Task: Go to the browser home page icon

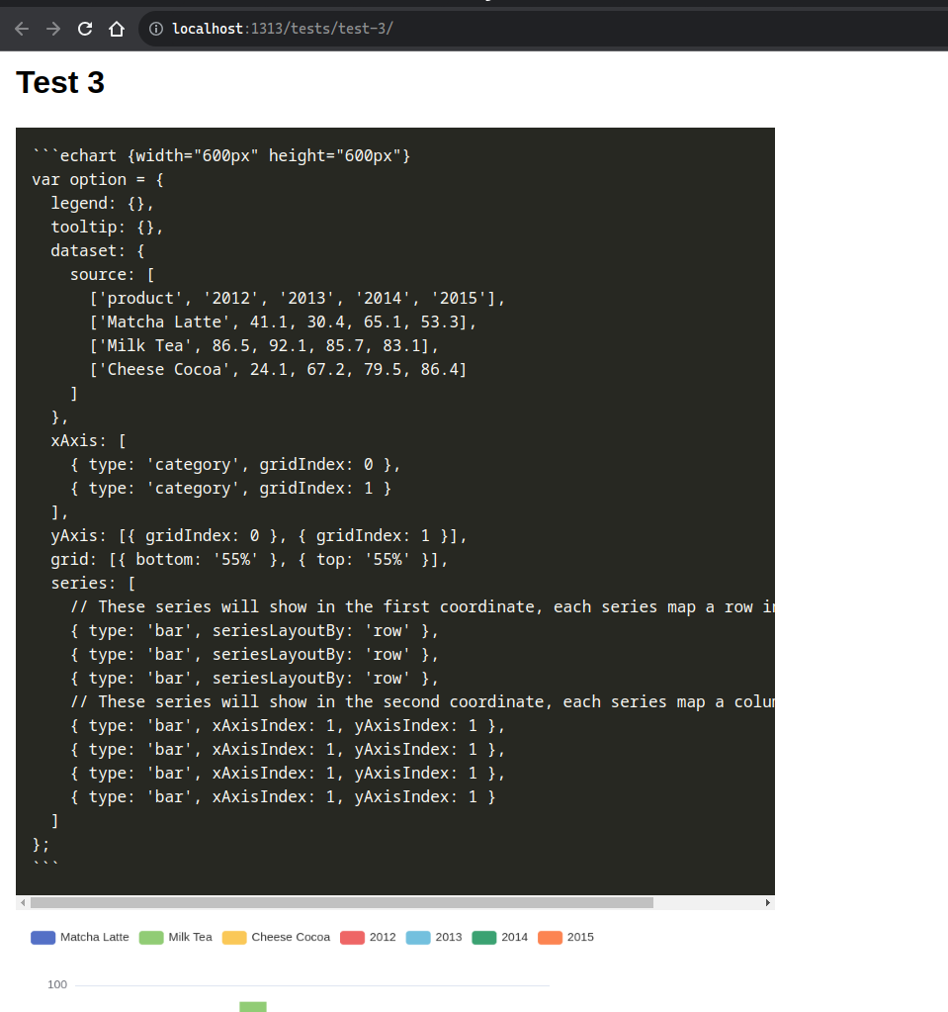Action: point(117,29)
